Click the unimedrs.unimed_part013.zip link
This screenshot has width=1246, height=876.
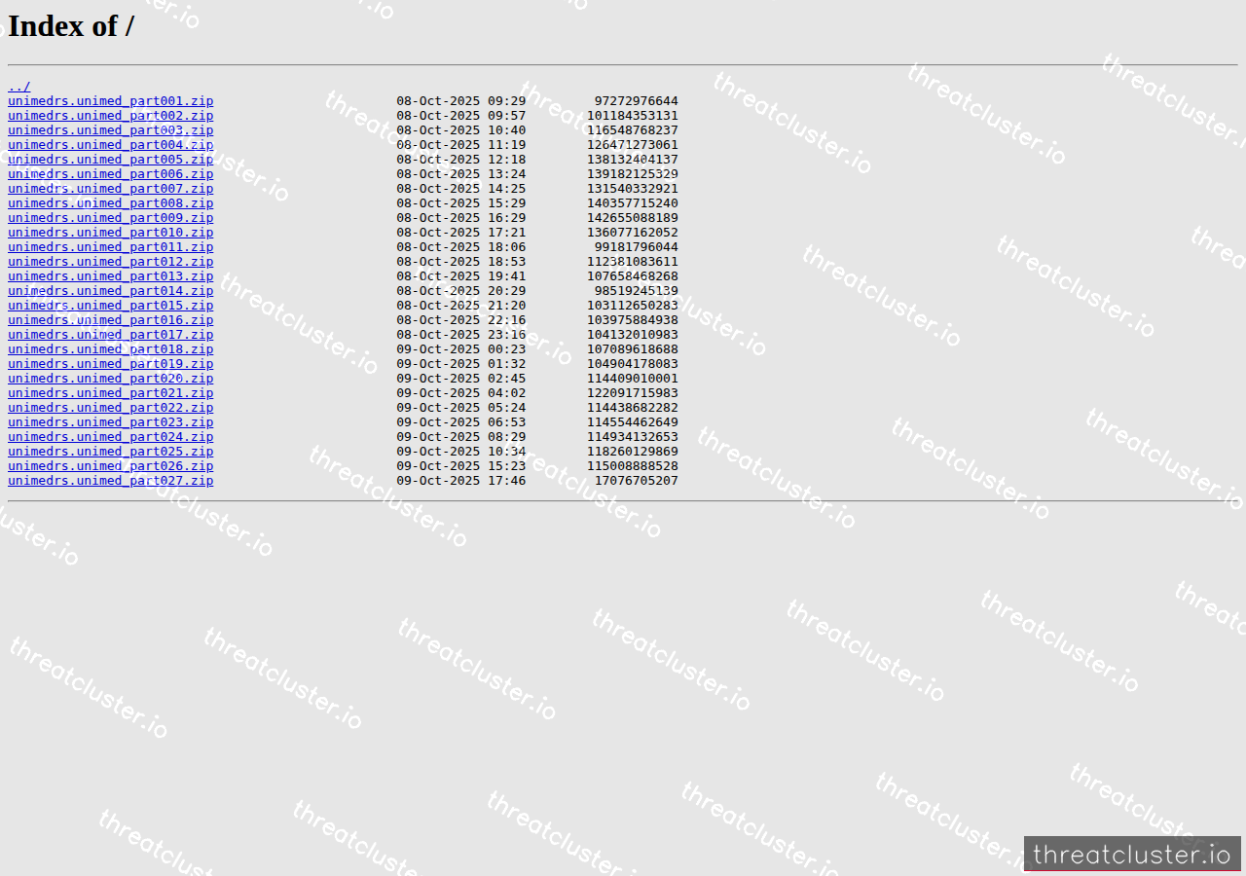click(111, 276)
